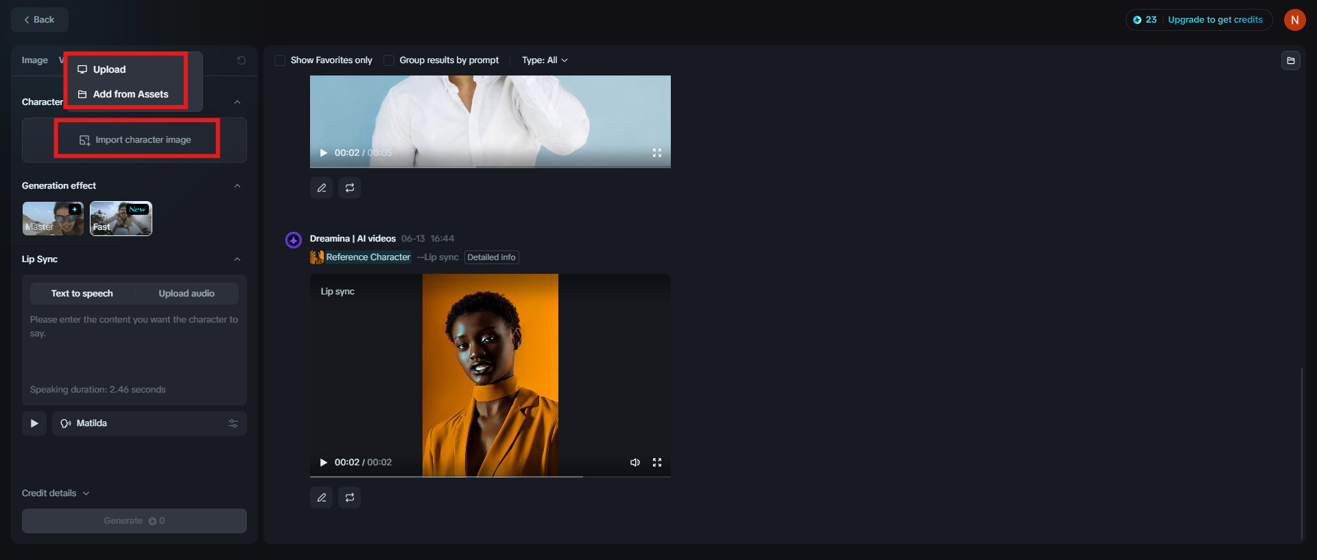This screenshot has height=560, width=1317.
Task: Click the Generate button
Action: [x=134, y=521]
